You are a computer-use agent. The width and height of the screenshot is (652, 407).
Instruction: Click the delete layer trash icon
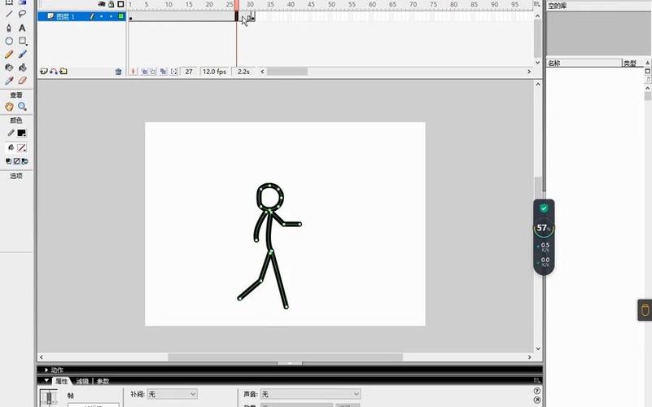click(118, 72)
